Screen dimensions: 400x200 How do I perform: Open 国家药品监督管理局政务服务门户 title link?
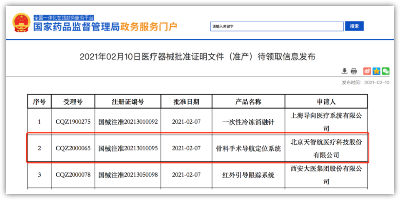point(105,27)
